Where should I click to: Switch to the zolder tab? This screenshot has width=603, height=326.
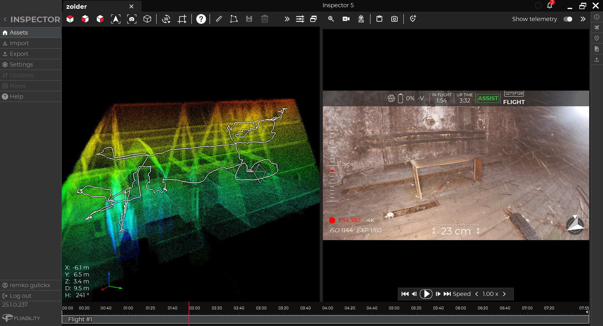77,7
